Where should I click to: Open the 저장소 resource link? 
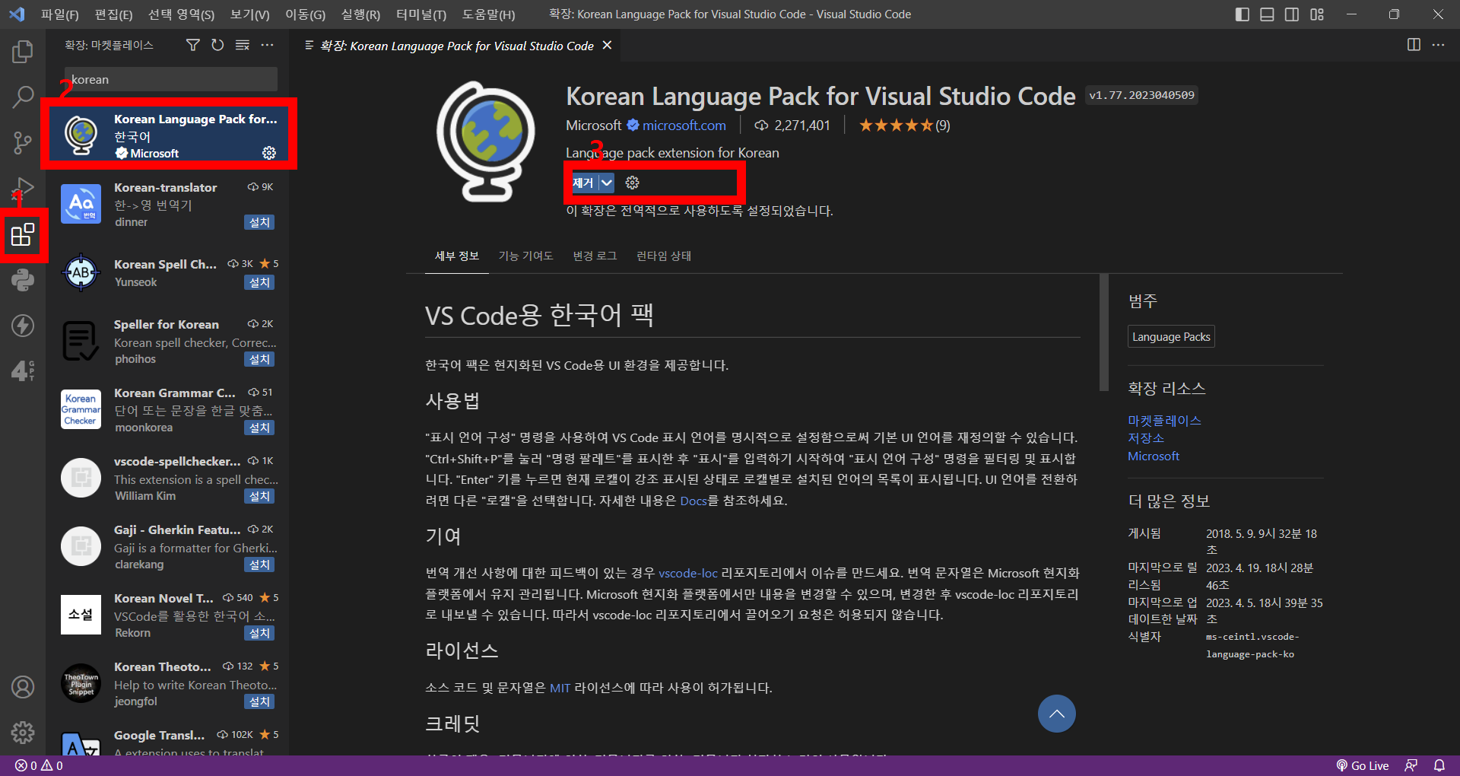pyautogui.click(x=1146, y=438)
